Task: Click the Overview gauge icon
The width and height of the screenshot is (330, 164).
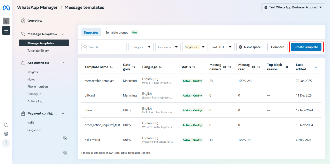Action: point(23,21)
